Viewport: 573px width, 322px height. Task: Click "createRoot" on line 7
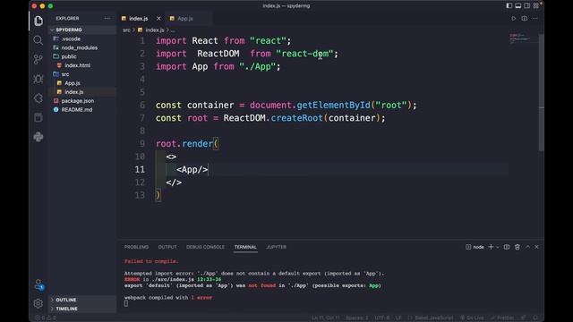tap(296, 118)
